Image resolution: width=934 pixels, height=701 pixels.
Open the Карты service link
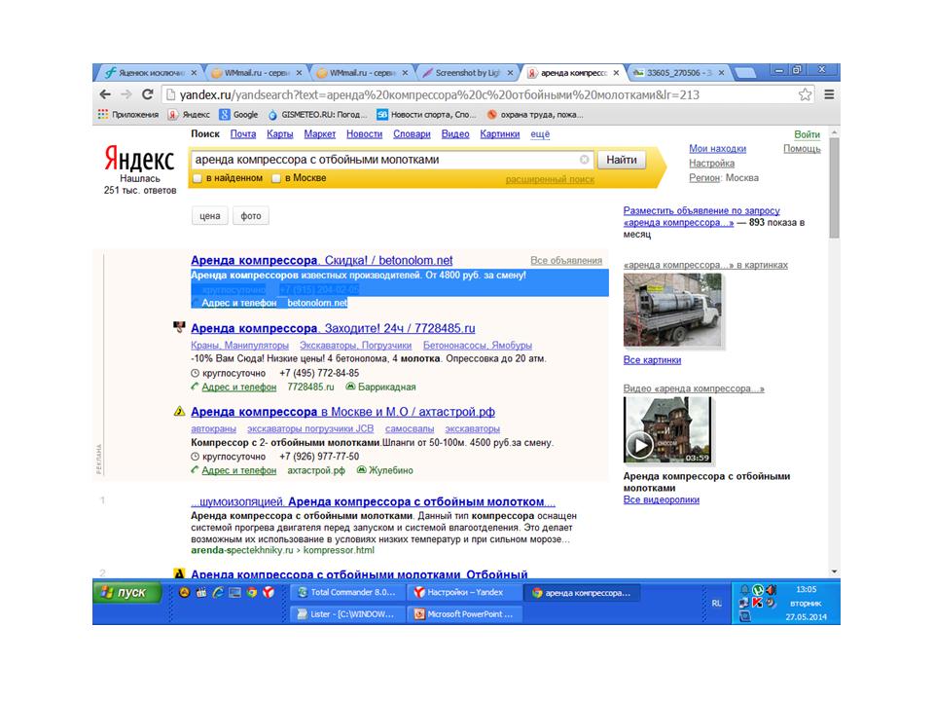point(280,134)
